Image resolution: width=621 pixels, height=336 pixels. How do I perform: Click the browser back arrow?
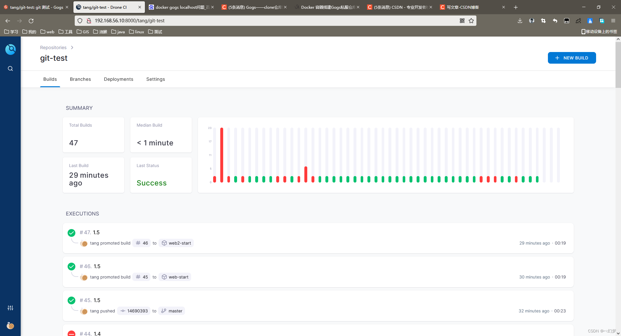(x=8, y=21)
